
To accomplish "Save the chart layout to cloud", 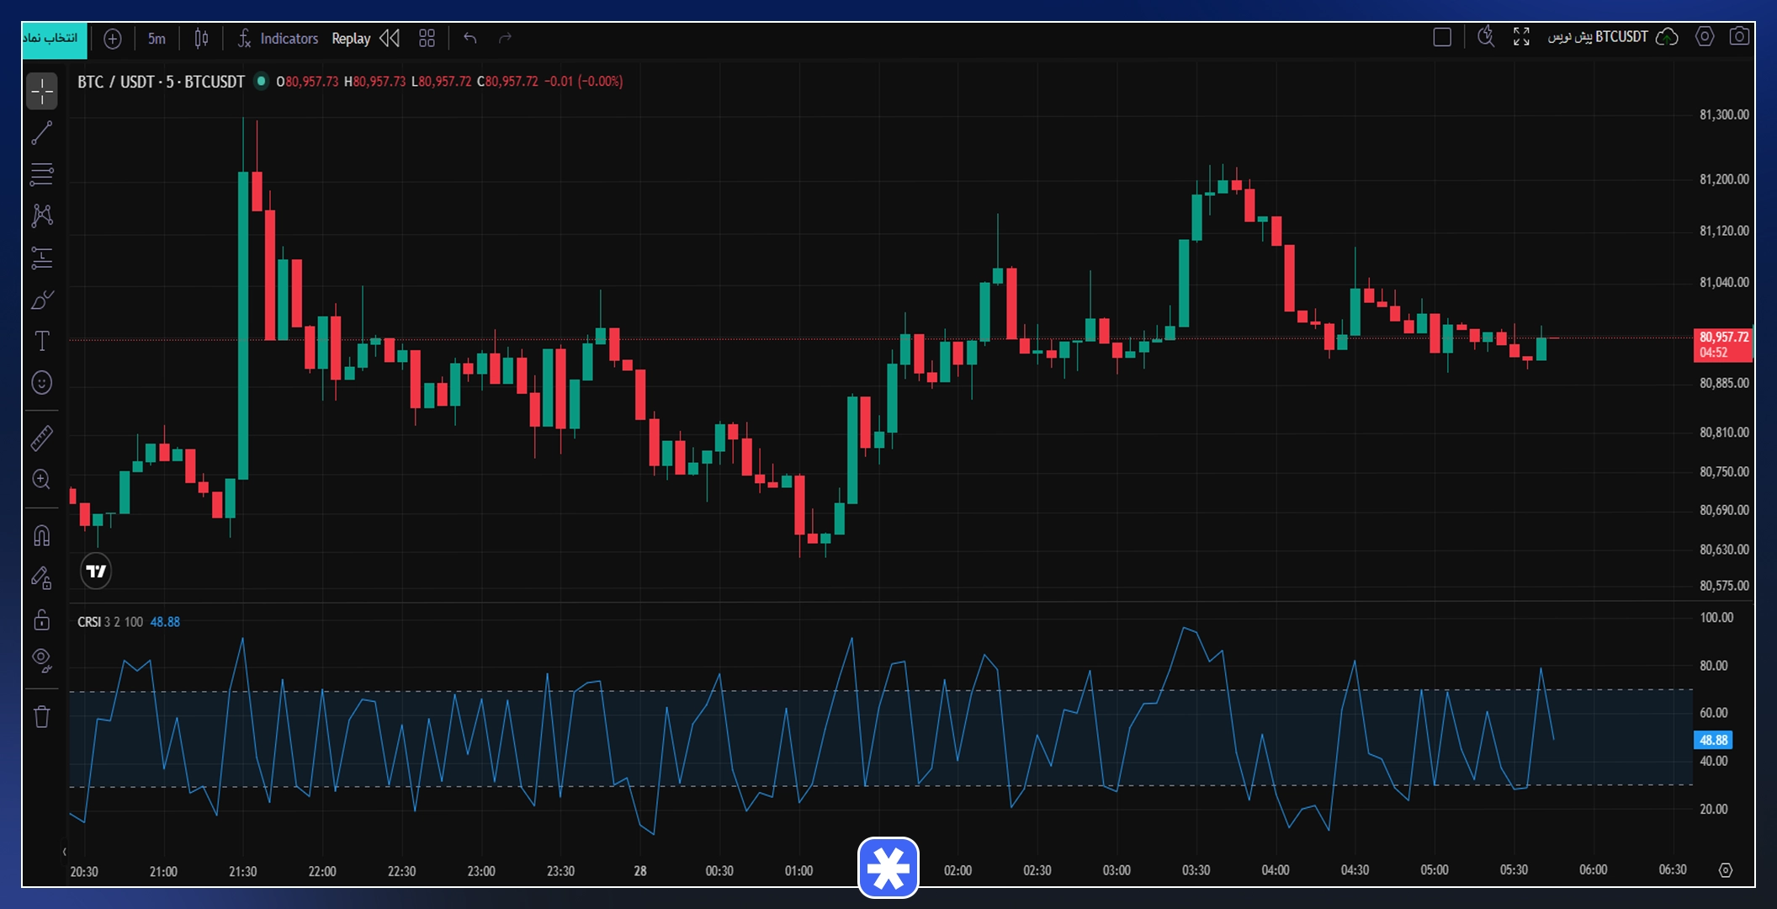I will coord(1667,37).
